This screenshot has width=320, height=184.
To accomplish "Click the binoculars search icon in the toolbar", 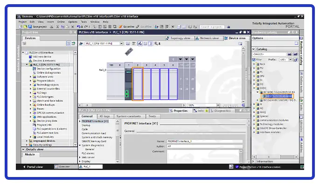I will click(229, 27).
